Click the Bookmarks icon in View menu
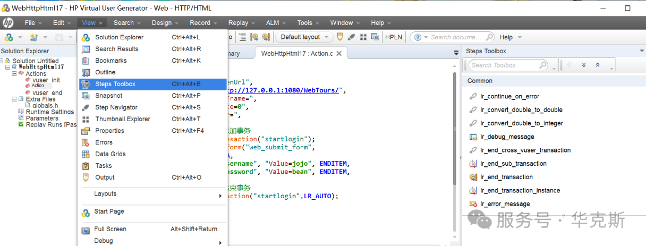This screenshot has width=646, height=246. tap(86, 61)
